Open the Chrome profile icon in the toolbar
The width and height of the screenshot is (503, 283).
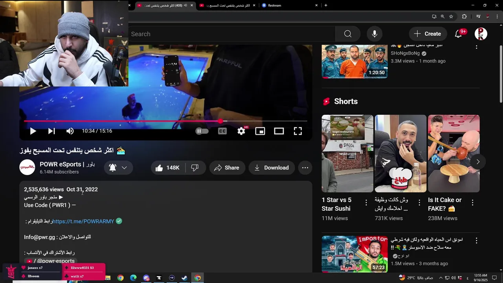click(488, 17)
